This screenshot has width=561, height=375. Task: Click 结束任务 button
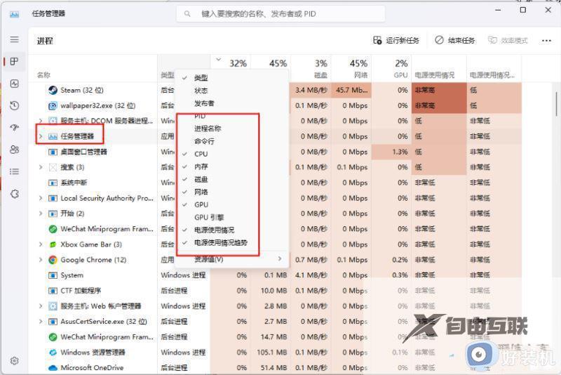(x=454, y=41)
